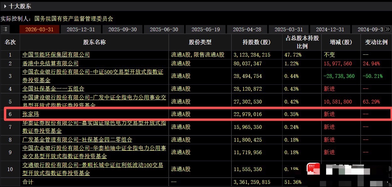Click the decrease value -28,738,360

(x=339, y=76)
